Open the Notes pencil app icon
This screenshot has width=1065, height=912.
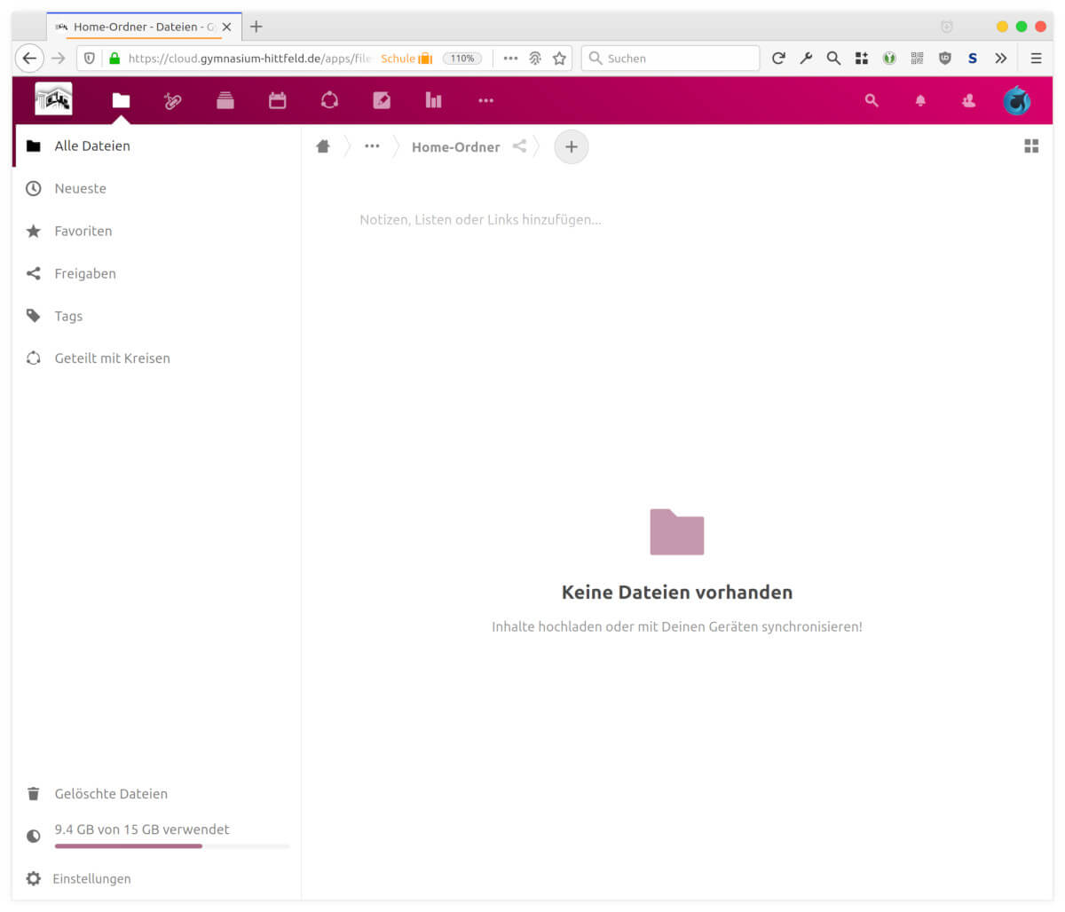click(382, 100)
